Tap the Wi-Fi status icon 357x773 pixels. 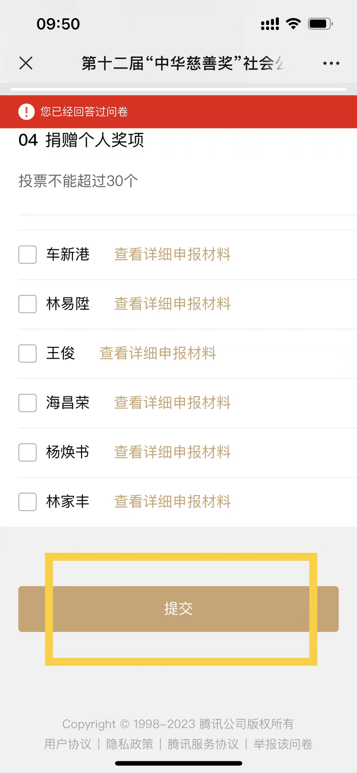(x=293, y=23)
